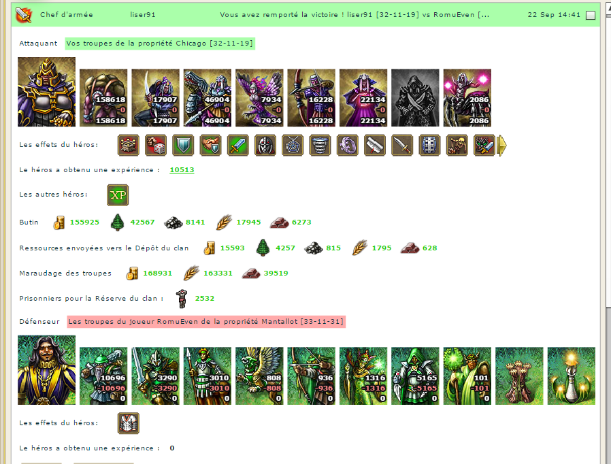Open defender RomuEven's property Mantallot link

(x=206, y=322)
